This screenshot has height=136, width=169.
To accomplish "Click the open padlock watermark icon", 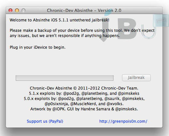I will coord(149,31).
